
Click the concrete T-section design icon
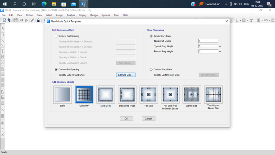coord(251,20)
